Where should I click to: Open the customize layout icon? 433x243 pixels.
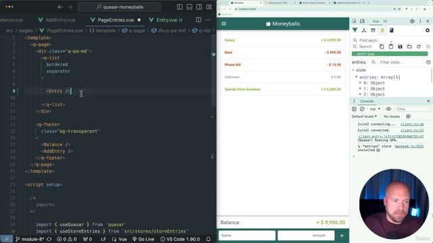tap(209, 7)
